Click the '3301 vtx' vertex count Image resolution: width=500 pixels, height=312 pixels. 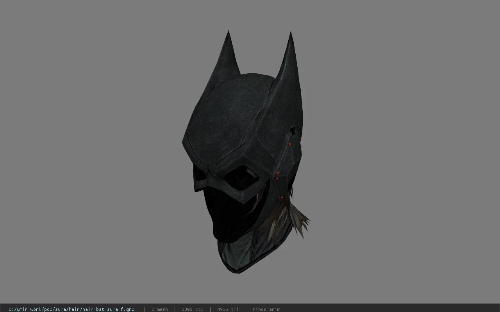(x=193, y=309)
